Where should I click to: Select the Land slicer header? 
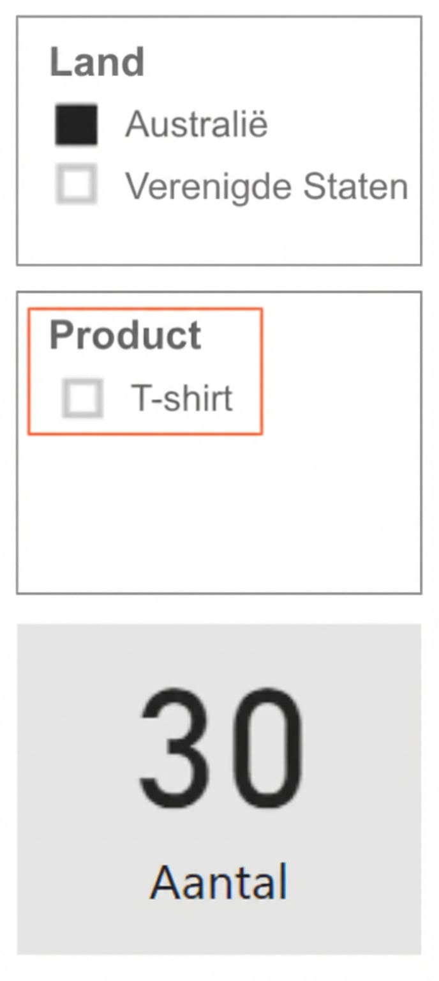[97, 63]
